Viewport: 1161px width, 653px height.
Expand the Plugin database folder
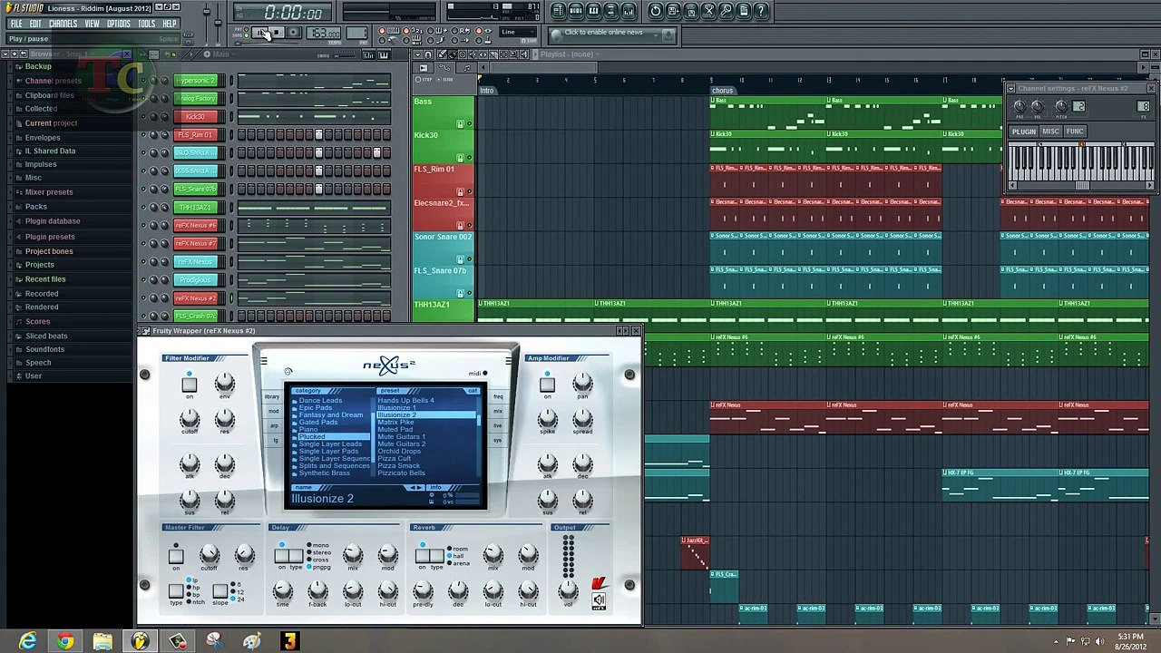tap(53, 221)
